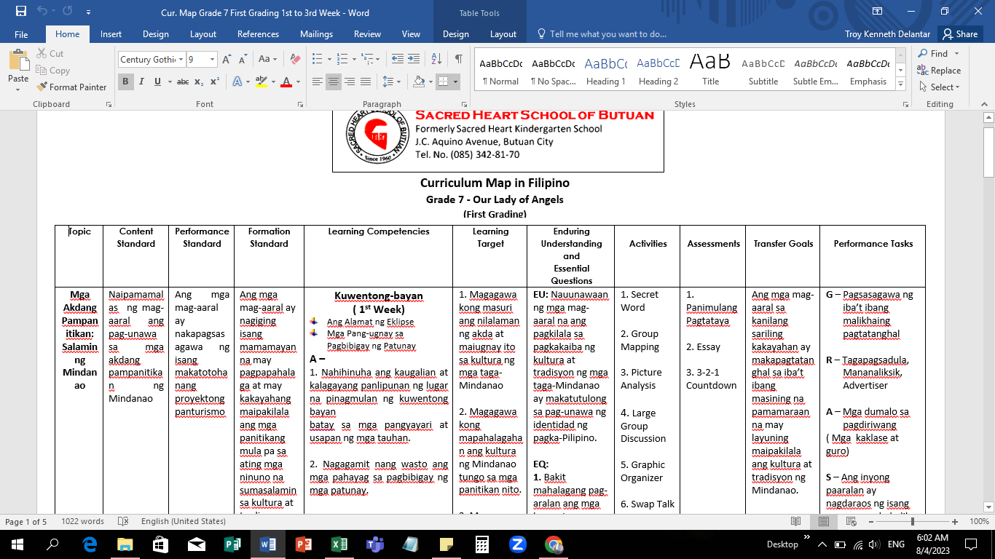
Task: Clear all formatting with the eraser icon
Action: pyautogui.click(x=295, y=60)
